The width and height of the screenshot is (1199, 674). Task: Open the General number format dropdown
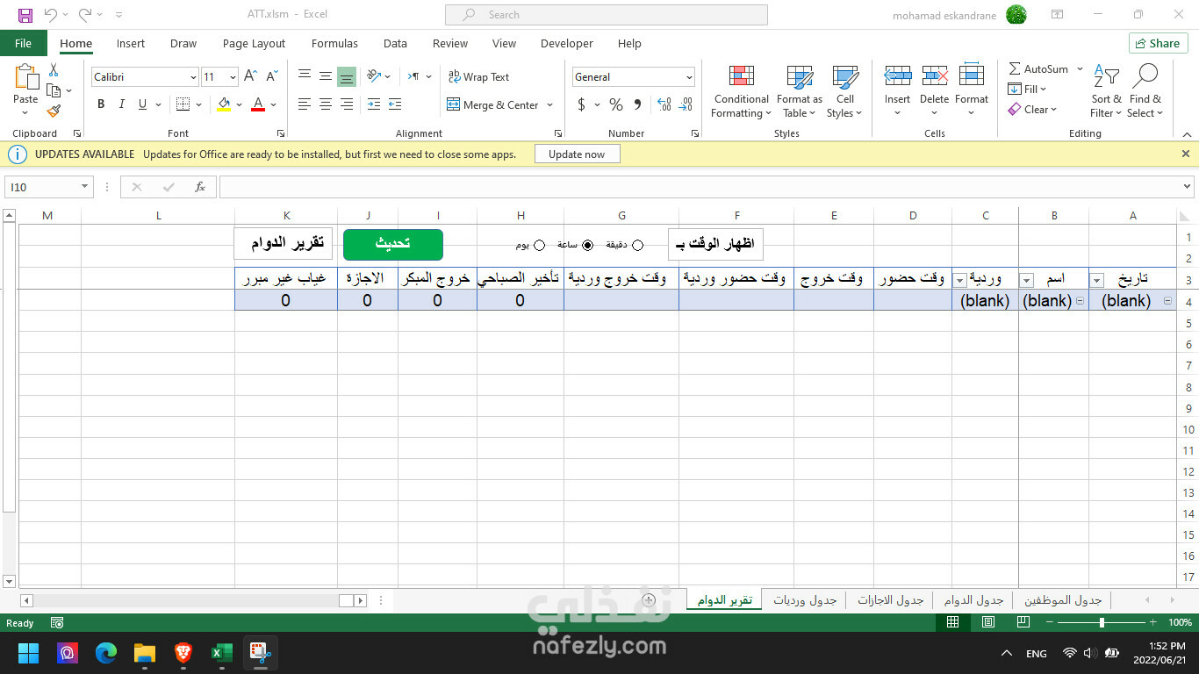coord(689,77)
